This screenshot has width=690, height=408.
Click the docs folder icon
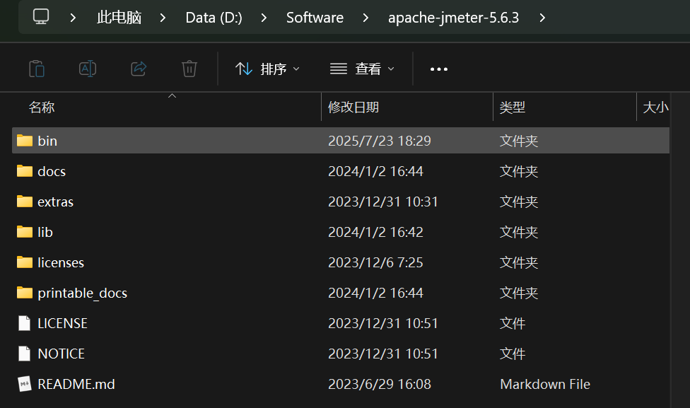coord(25,171)
